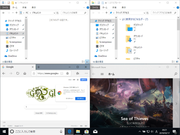
Task: Open ファイル tab in Documents window
Action: coord(5,8)
